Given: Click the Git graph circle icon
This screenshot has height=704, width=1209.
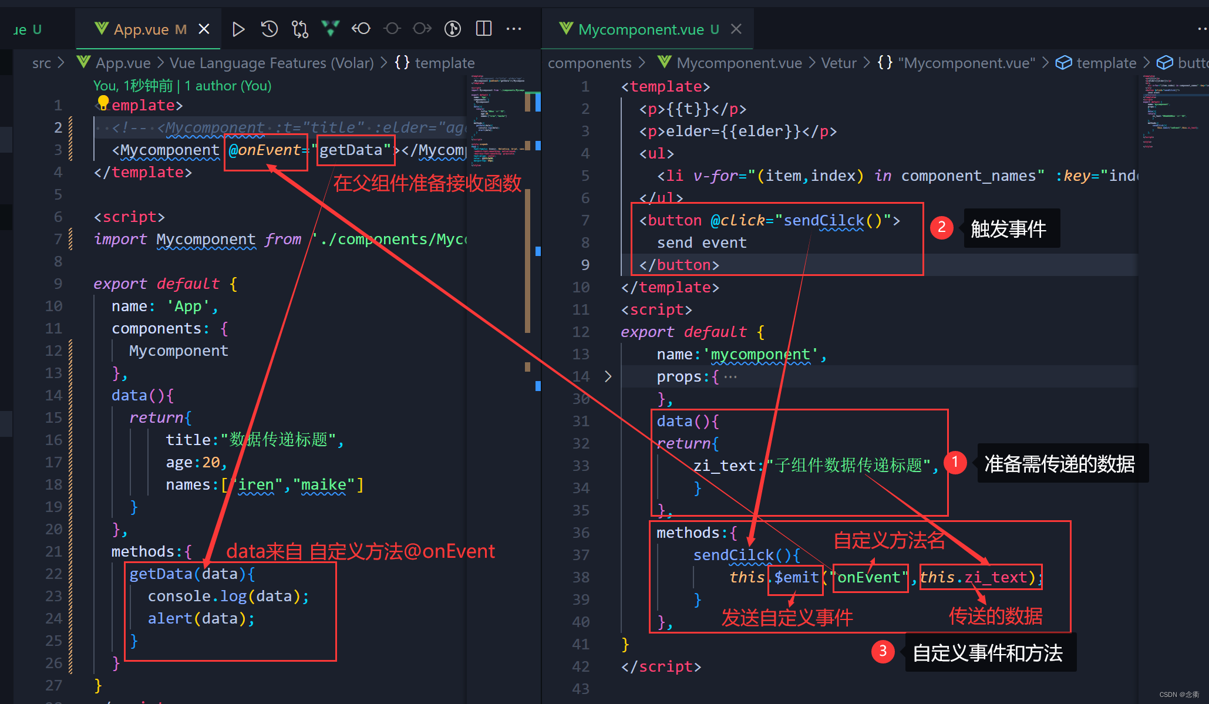Looking at the screenshot, I should (x=453, y=29).
